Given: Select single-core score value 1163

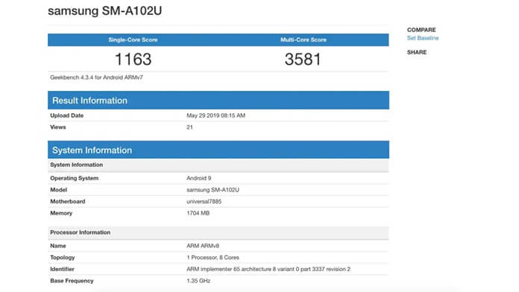Looking at the screenshot, I should coord(133,59).
